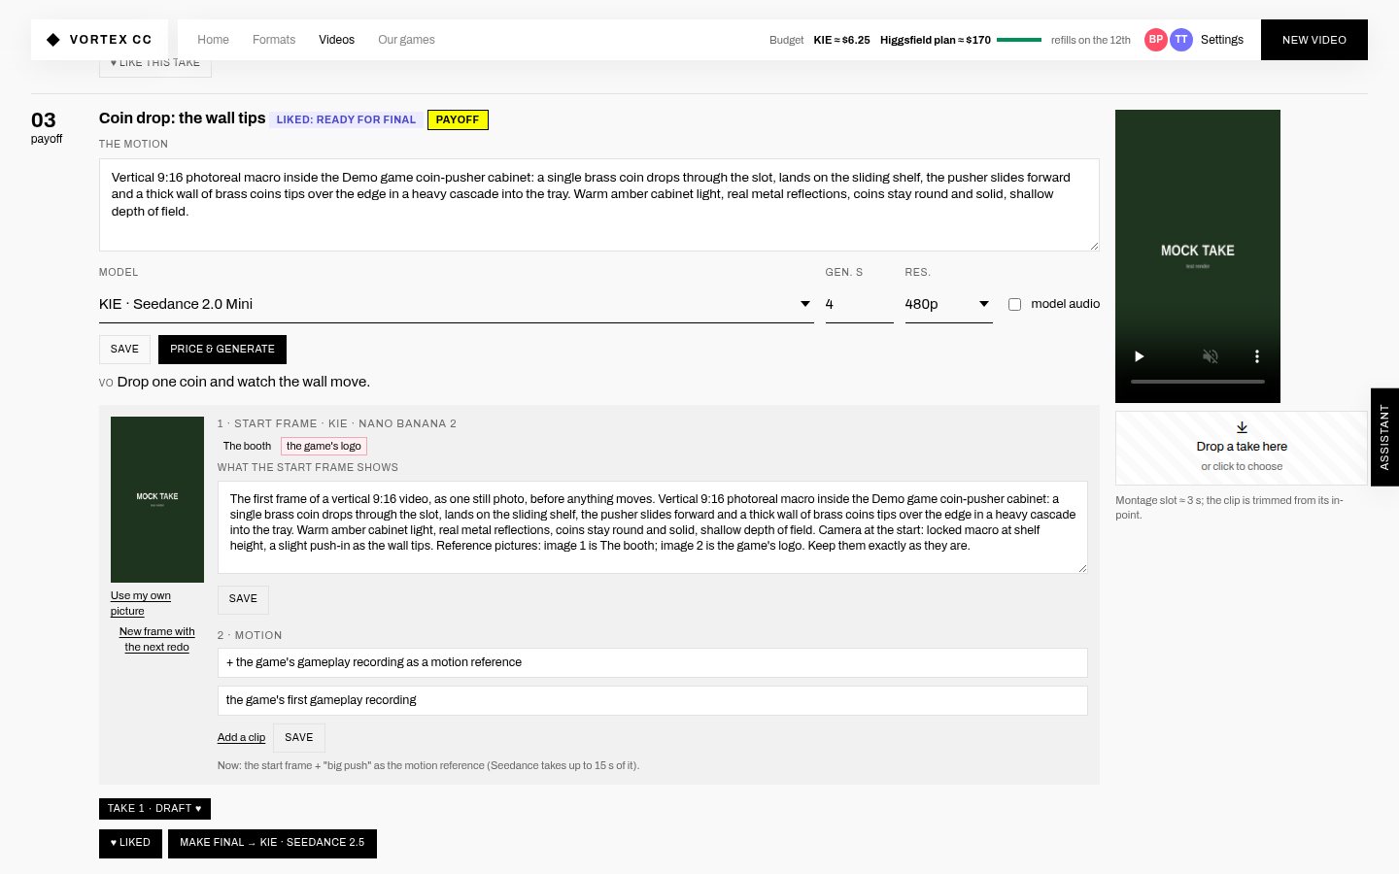The height and width of the screenshot is (874, 1399).
Task: Open Our games in navigation
Action: [x=406, y=40]
